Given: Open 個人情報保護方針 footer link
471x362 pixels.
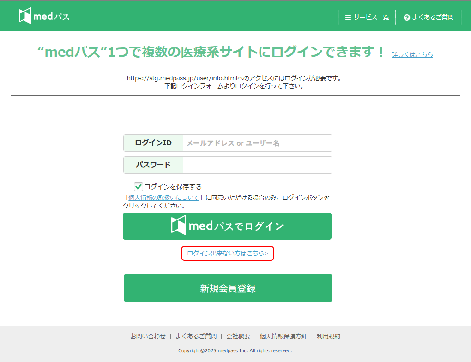Looking at the screenshot, I should point(283,337).
